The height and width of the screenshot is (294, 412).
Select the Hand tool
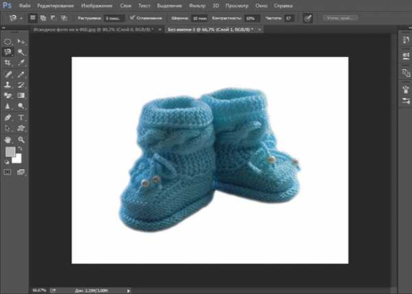8,138
